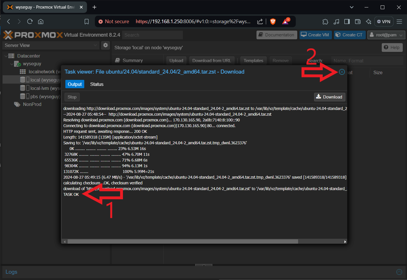Click the Size column header
This screenshot has width=407, height=280.
378,73
